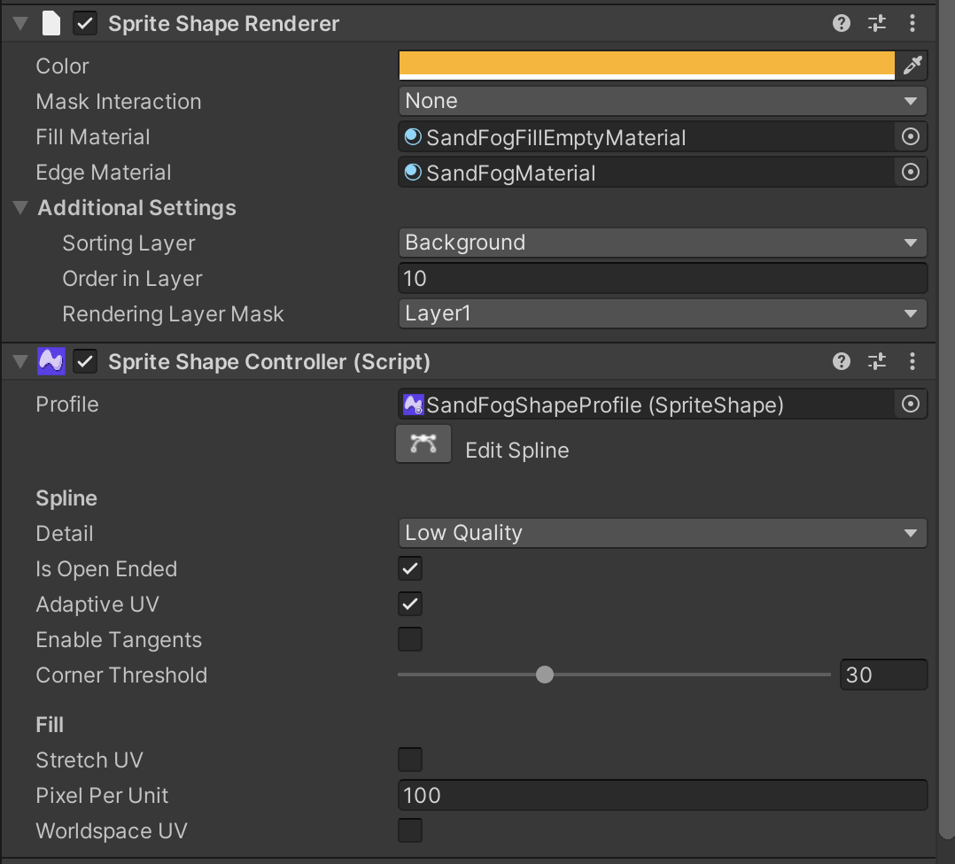Viewport: 955px width, 864px height.
Task: Open Profile object picker
Action: point(910,405)
